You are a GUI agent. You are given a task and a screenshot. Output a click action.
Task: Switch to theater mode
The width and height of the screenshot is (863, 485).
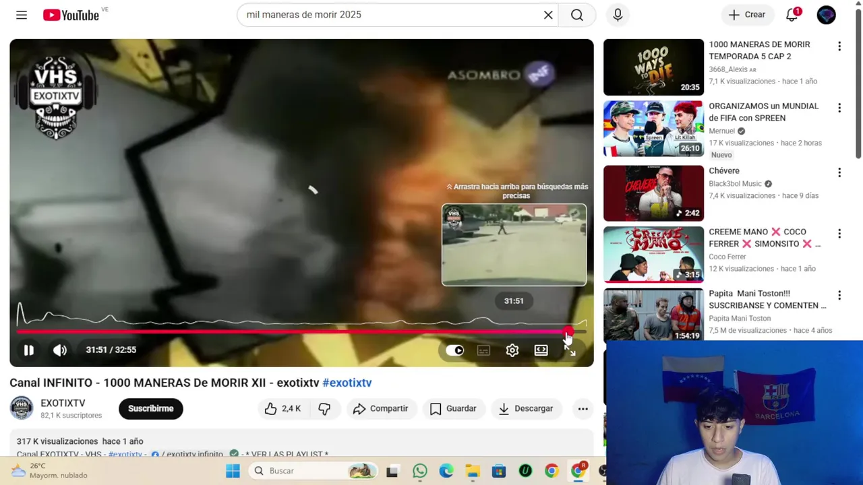[541, 350]
